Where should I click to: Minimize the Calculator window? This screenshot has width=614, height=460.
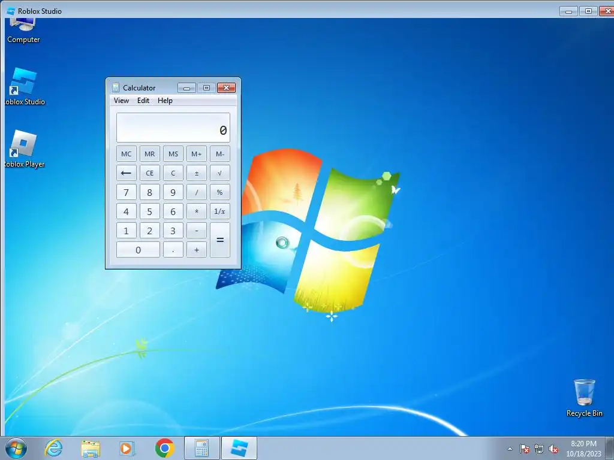coord(187,87)
